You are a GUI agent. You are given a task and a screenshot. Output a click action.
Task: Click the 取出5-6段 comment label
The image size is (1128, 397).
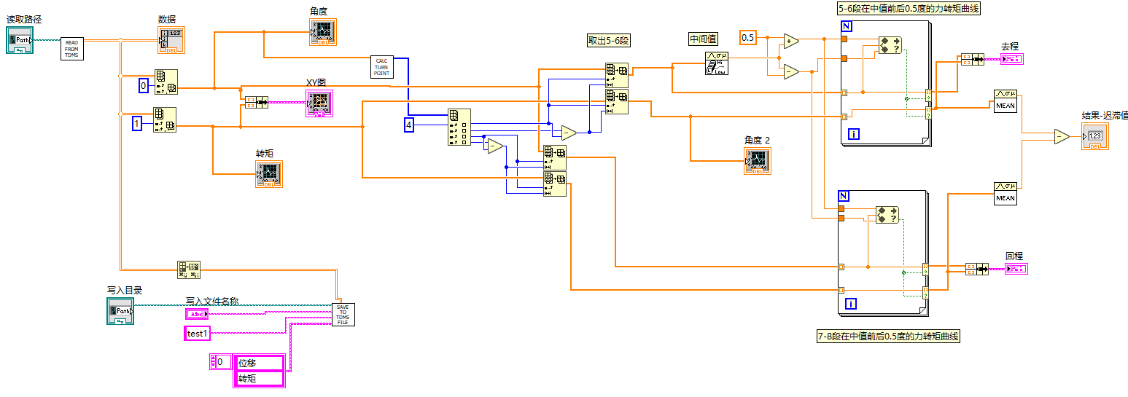pos(608,41)
